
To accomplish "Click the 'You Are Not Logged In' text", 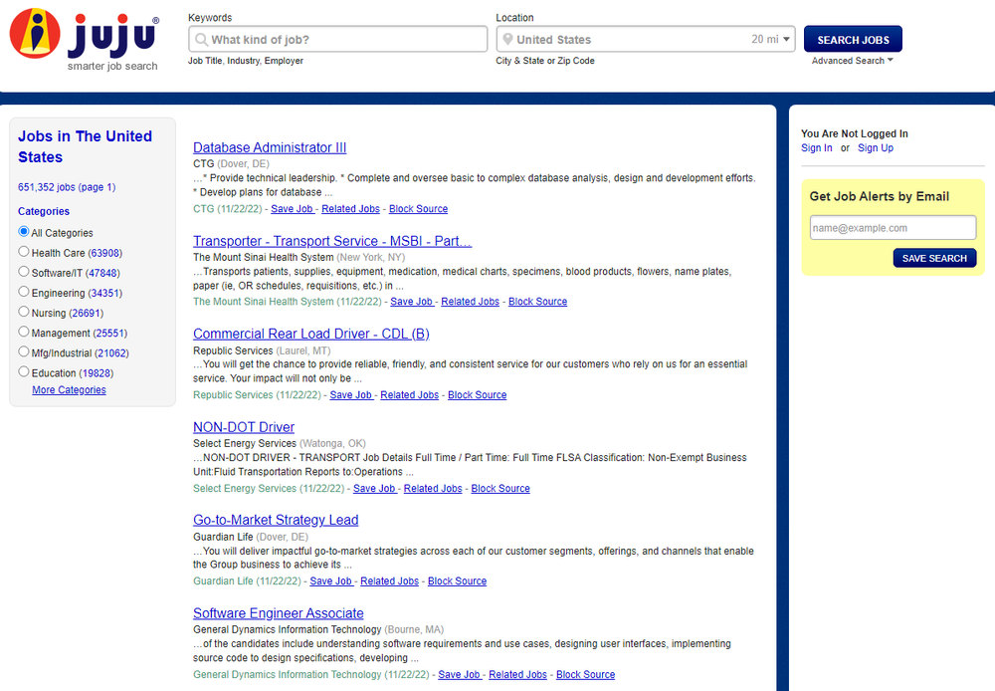I will click(x=854, y=133).
